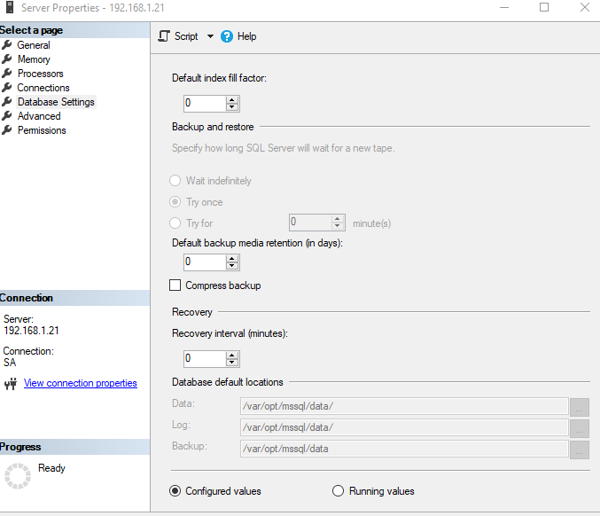
Task: Click the 'Database default locations' heading
Action: [x=228, y=382]
